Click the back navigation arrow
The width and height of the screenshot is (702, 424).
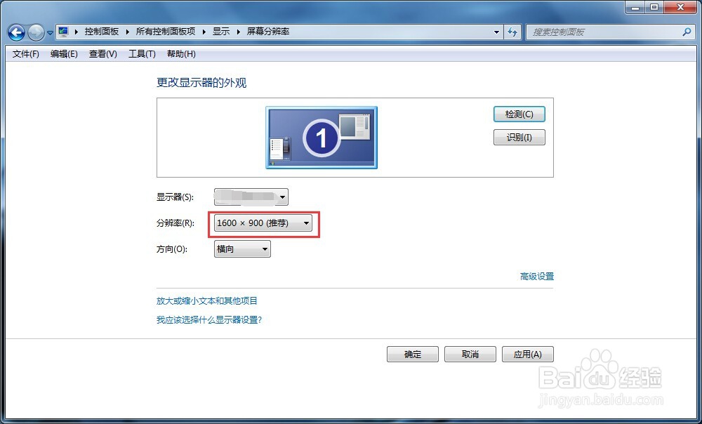pos(15,32)
